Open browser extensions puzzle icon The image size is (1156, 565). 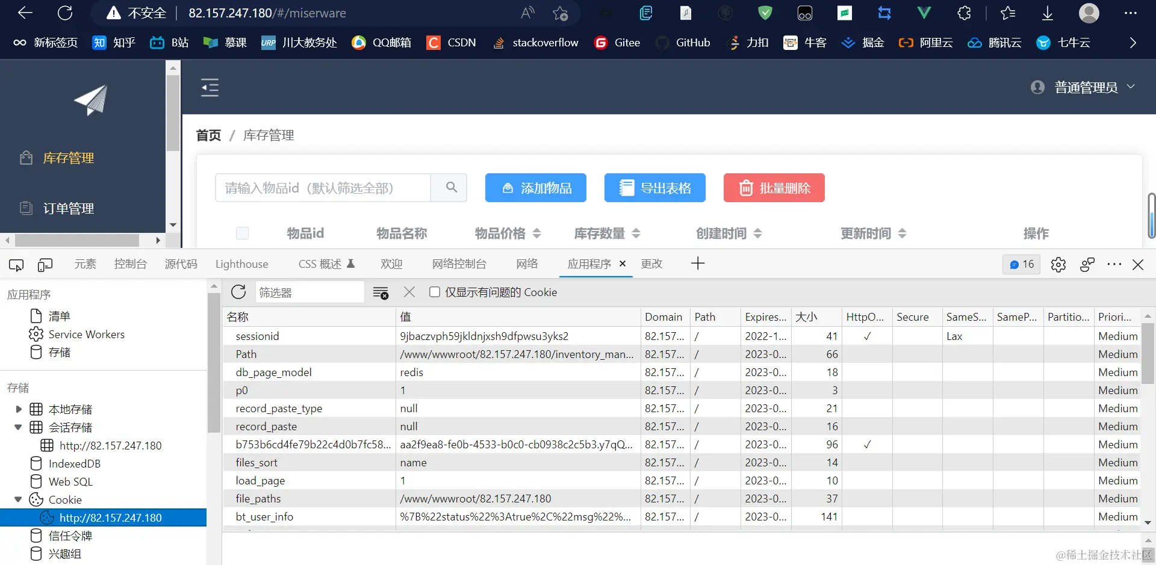(x=964, y=13)
